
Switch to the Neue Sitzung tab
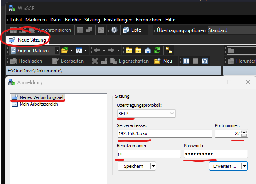pyautogui.click(x=27, y=40)
